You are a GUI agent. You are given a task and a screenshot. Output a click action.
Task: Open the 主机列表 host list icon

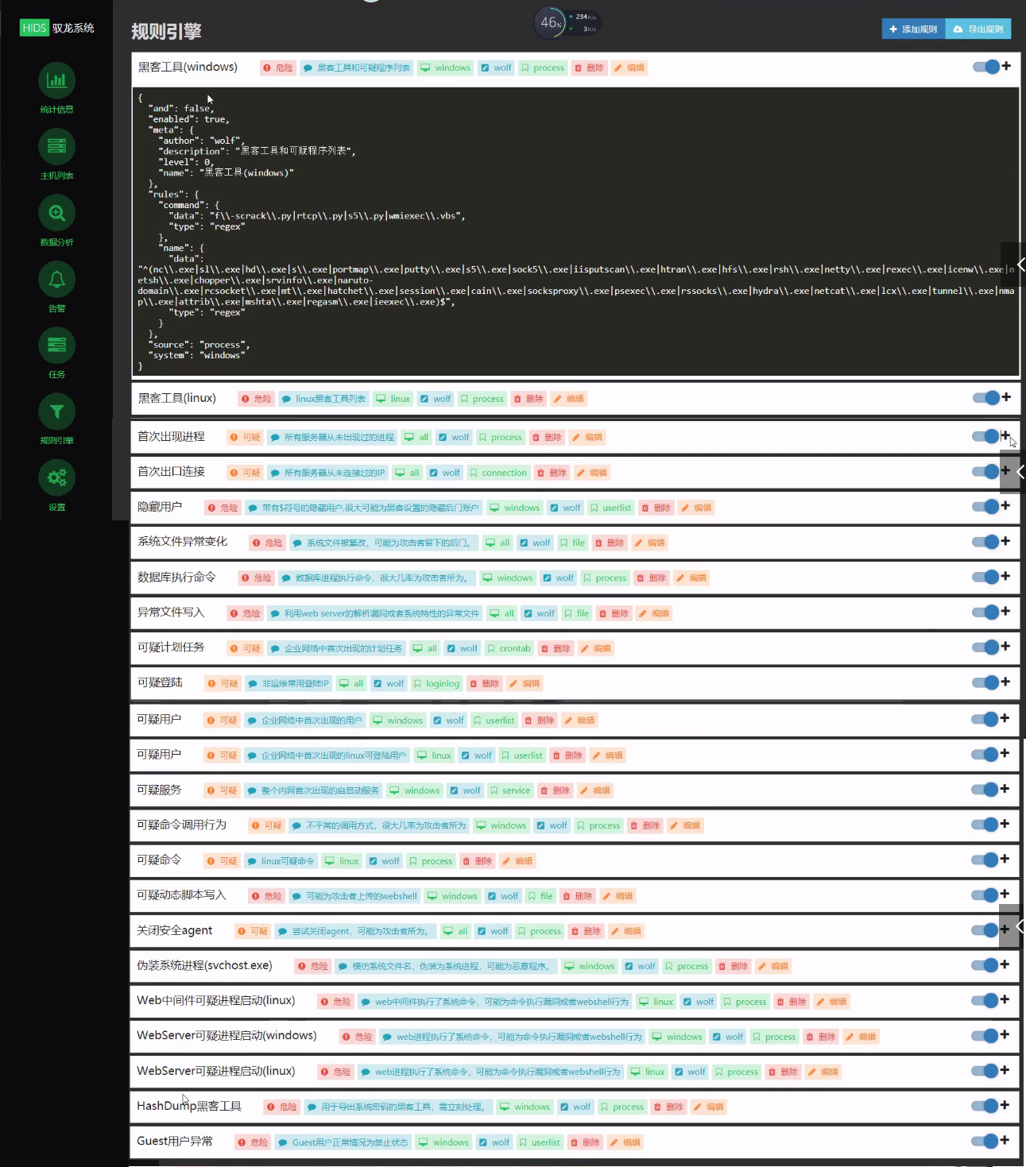pos(56,147)
